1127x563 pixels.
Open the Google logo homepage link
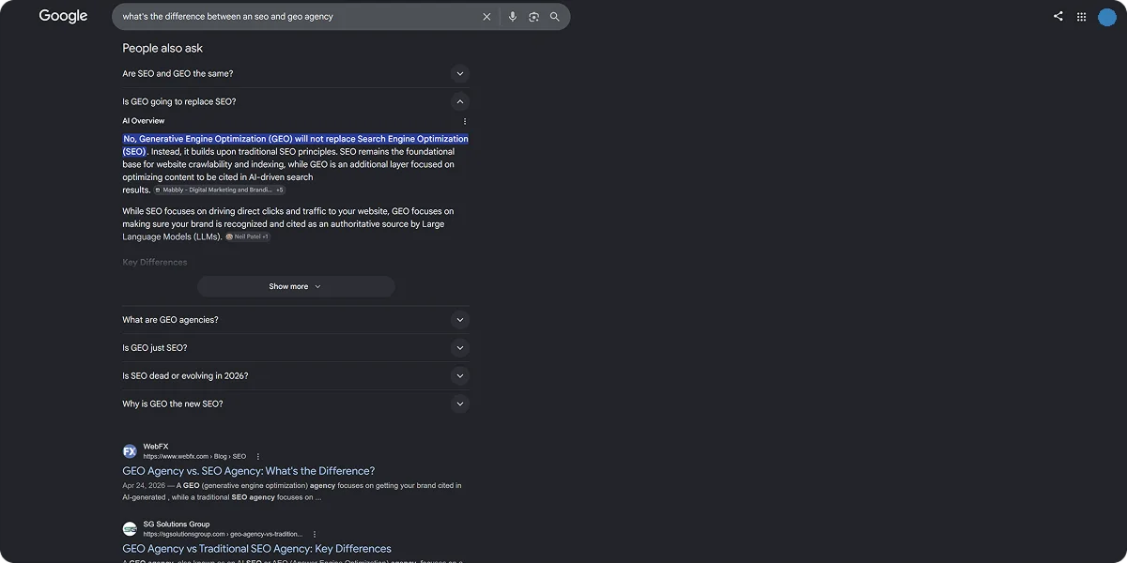63,16
